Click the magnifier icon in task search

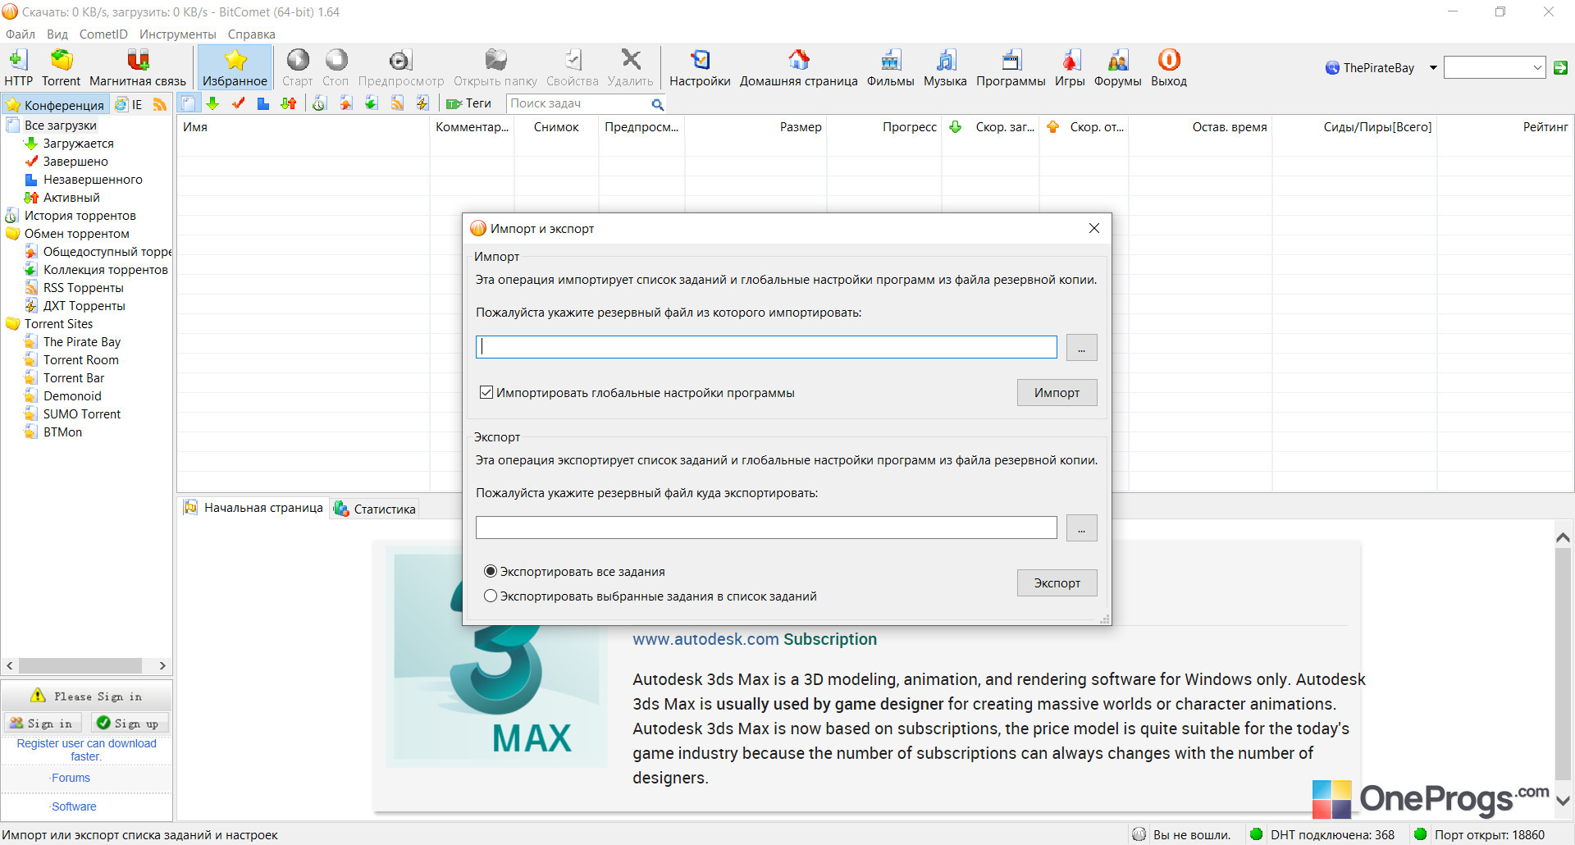click(658, 104)
